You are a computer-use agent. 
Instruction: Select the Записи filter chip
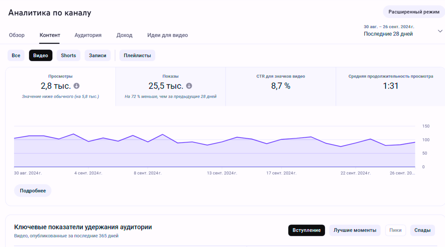click(98, 55)
